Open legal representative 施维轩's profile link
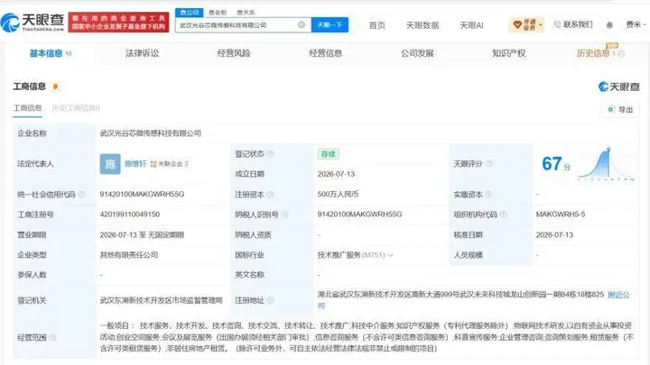The width and height of the screenshot is (650, 365). point(135,164)
